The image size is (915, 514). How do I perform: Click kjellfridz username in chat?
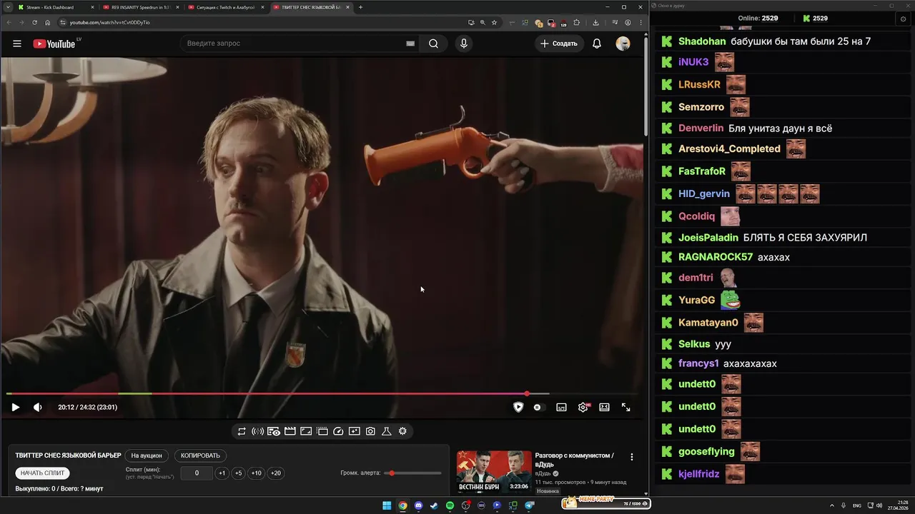click(x=698, y=474)
